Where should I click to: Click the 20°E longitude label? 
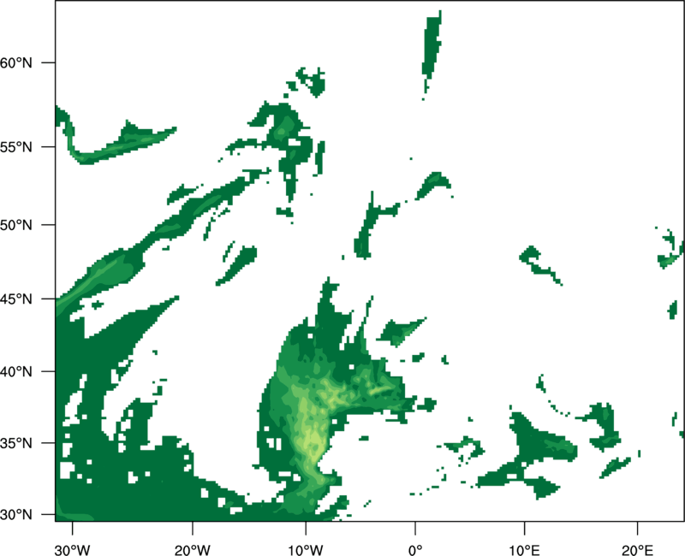637,550
